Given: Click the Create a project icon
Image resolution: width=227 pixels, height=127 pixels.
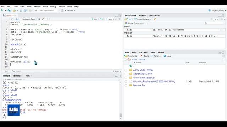Looking at the screenshot, I should 9,10.
